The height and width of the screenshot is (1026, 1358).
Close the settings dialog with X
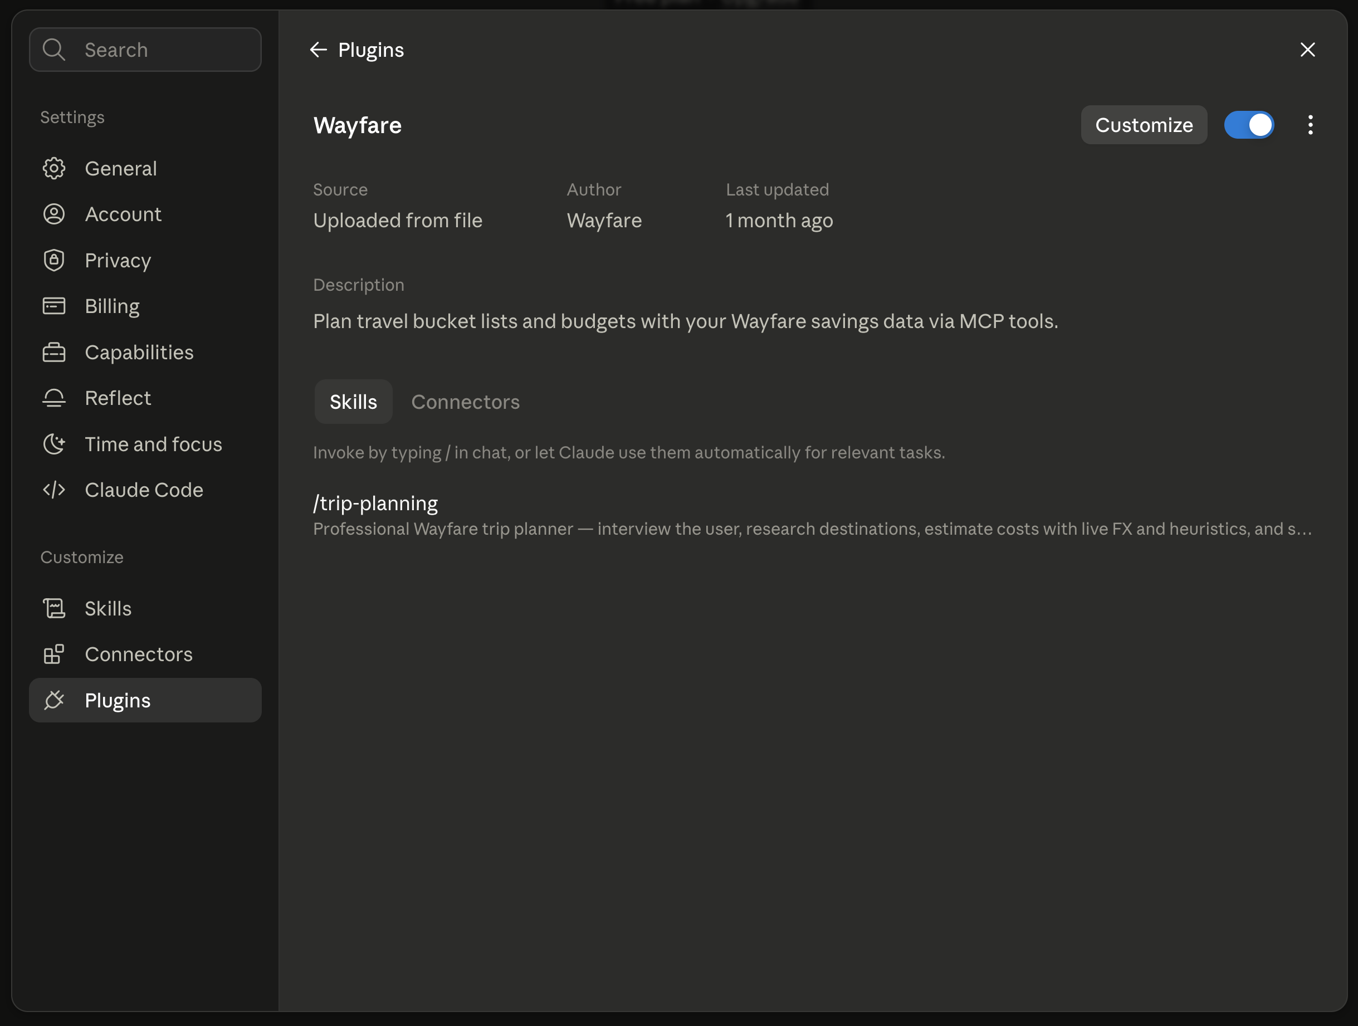[x=1308, y=50]
